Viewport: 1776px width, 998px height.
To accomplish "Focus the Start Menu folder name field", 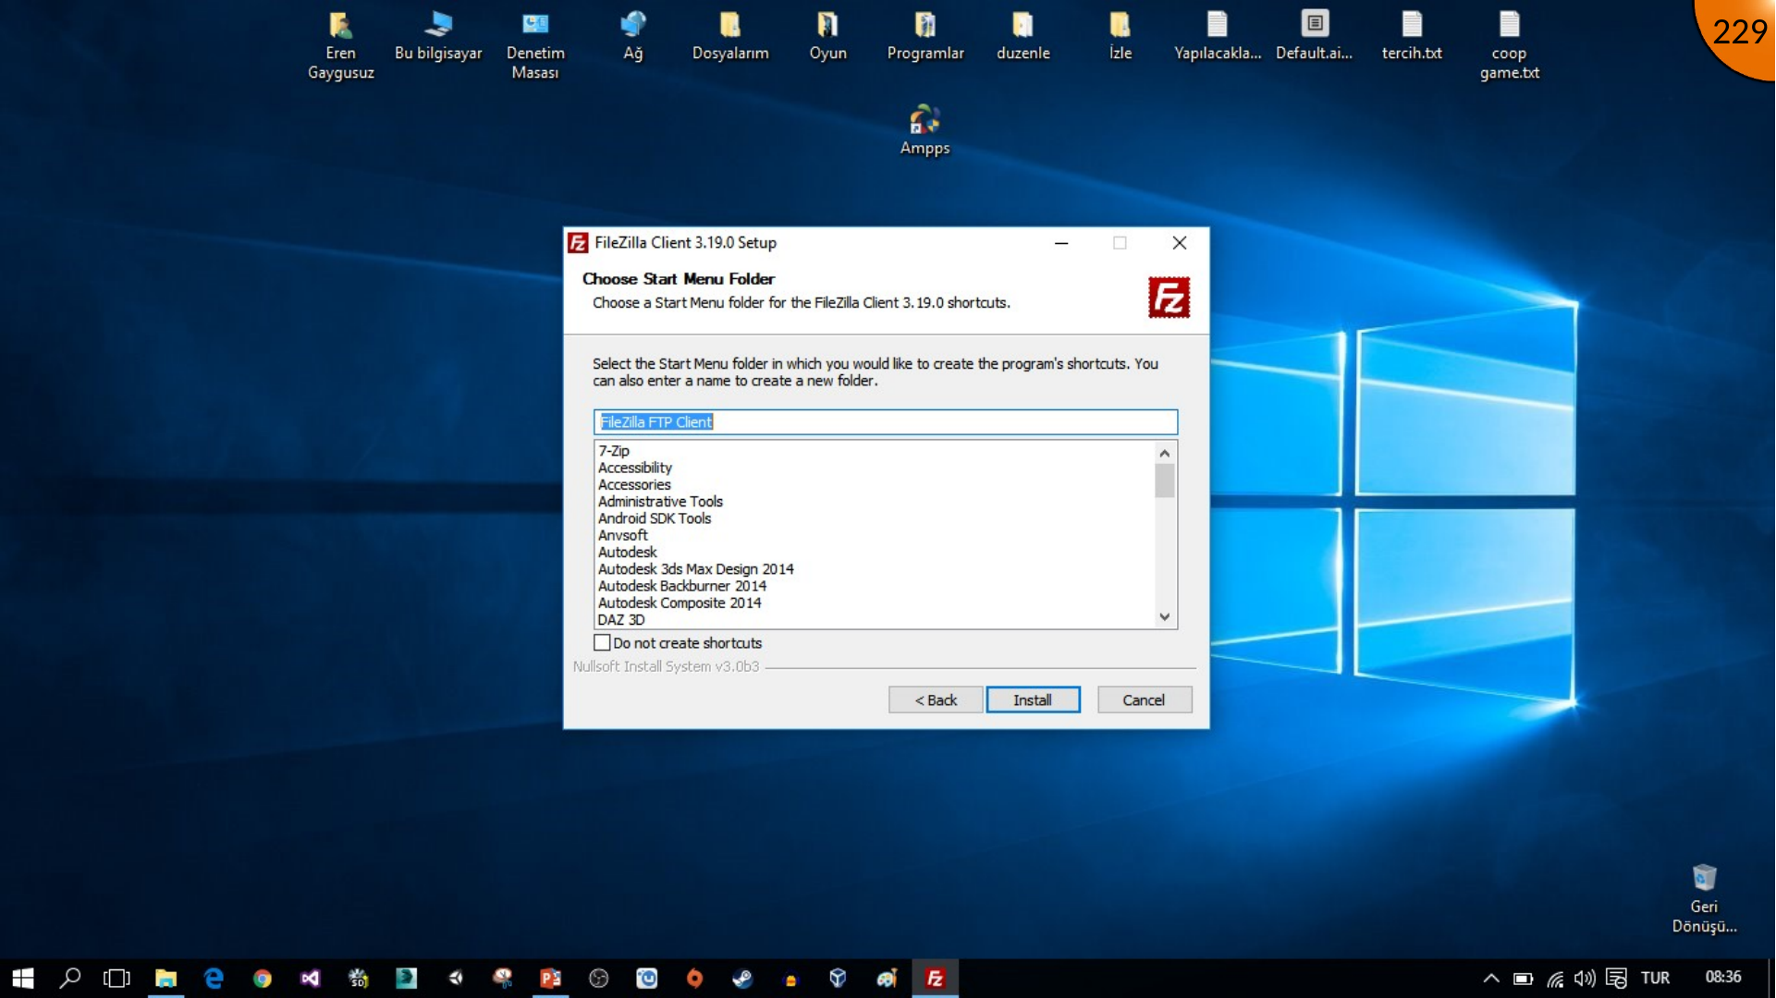I will [885, 422].
